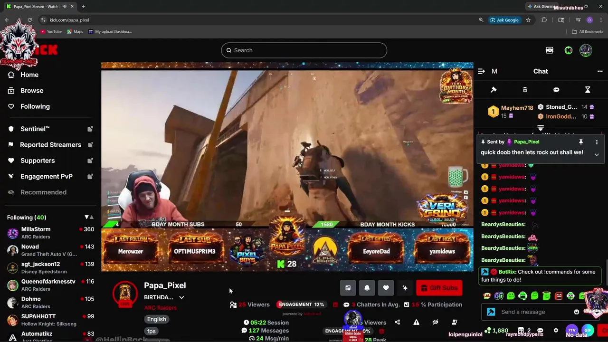Screen dimensions: 608x342
Task: Click the 7TV emote button
Action: (571, 330)
